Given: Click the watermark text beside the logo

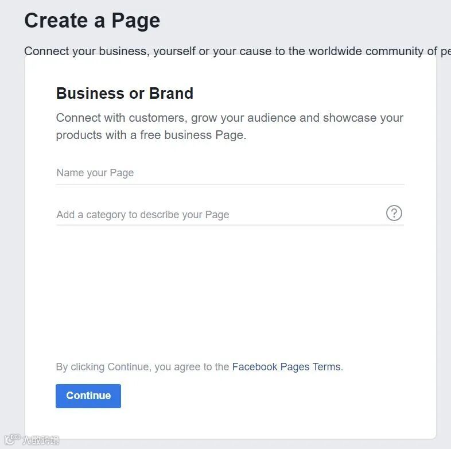Looking at the screenshot, I should [40, 440].
